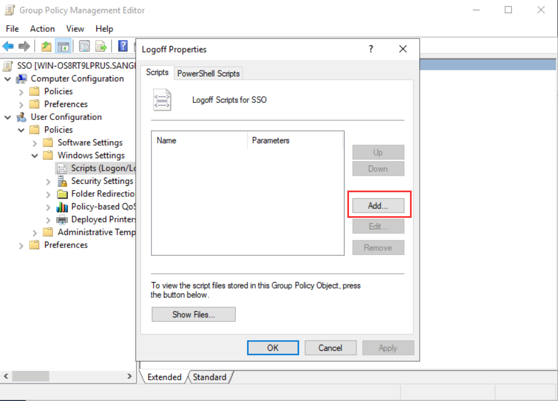Viewport: 558px width, 401px height.
Task: Click the Parameters column header
Action: (295, 140)
